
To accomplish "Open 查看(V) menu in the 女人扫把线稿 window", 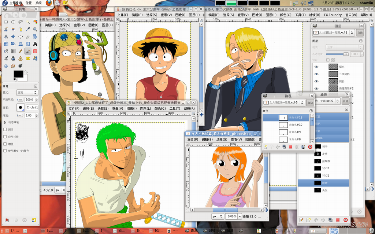I will pyautogui.click(x=236, y=139).
